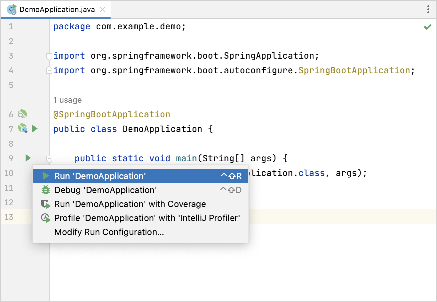Viewport: 437px width, 302px height.
Task: Click the import fold end marker on line 4
Action: pos(49,70)
